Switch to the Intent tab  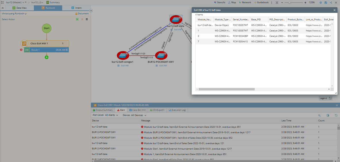(76, 8)
